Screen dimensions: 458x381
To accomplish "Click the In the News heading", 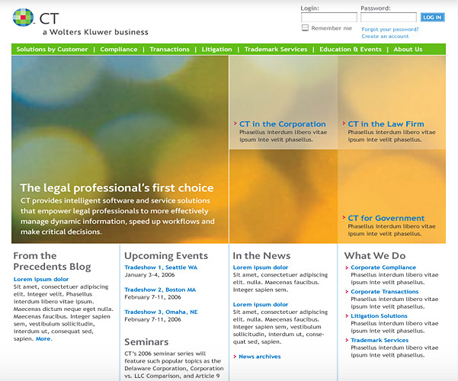I will [x=261, y=256].
